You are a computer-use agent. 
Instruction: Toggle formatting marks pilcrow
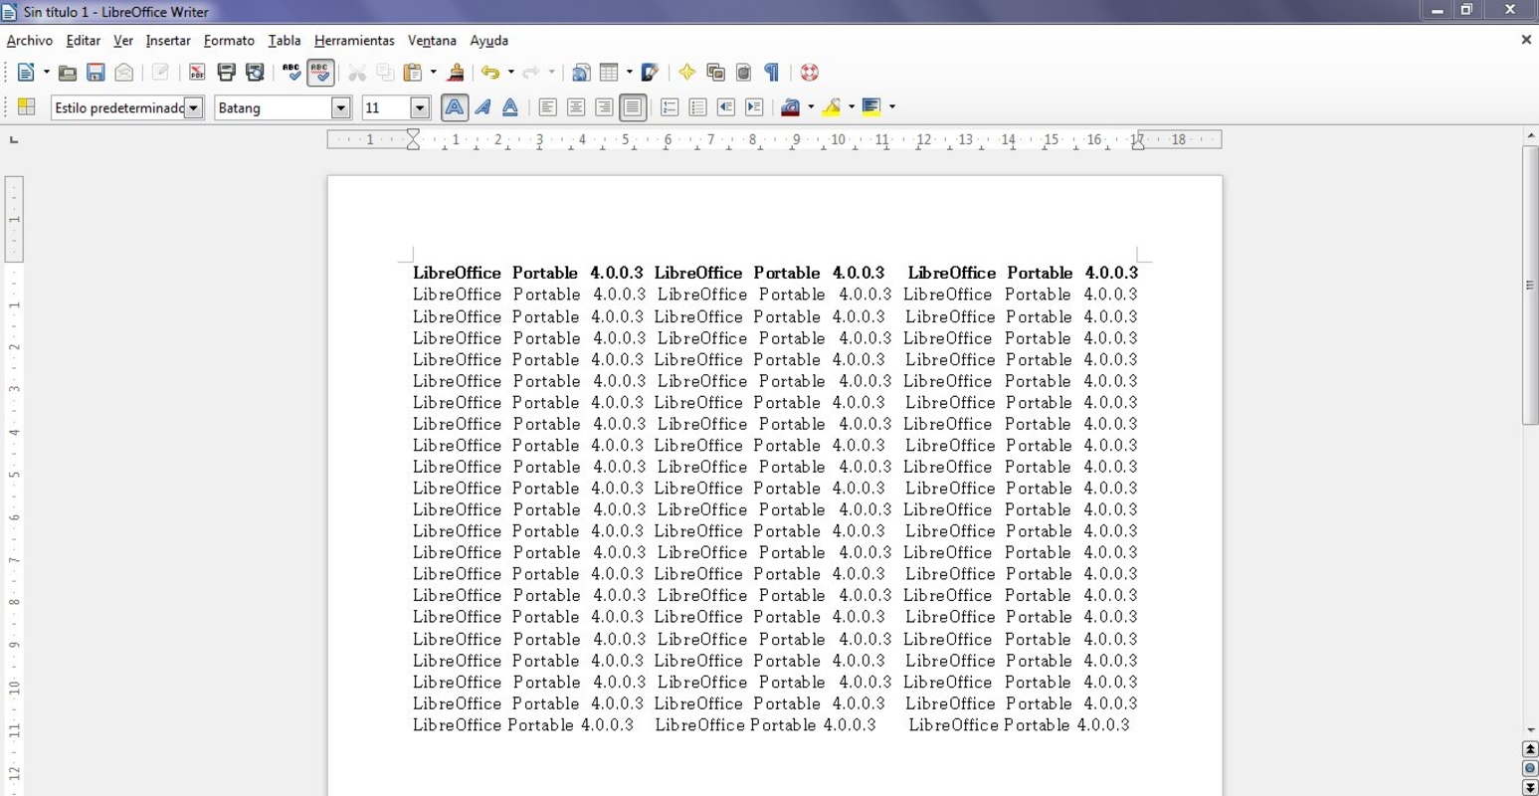coord(771,73)
